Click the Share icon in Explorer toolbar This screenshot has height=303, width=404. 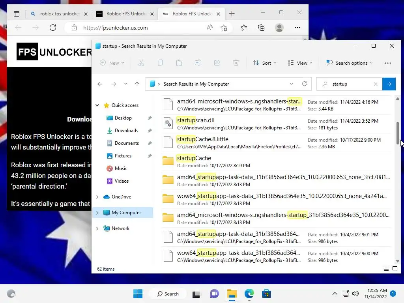click(217, 63)
